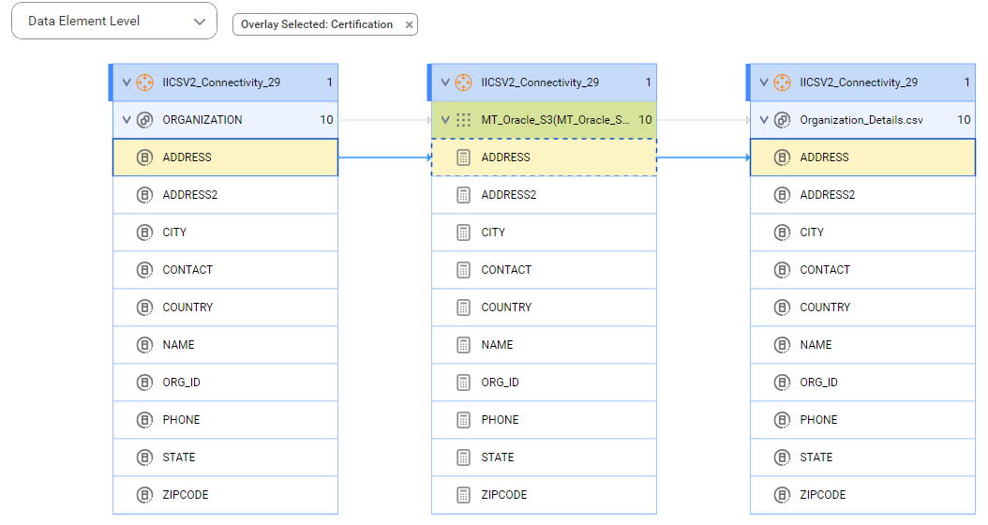Click ORG_ID column icon in ORGANIZATION

(145, 382)
